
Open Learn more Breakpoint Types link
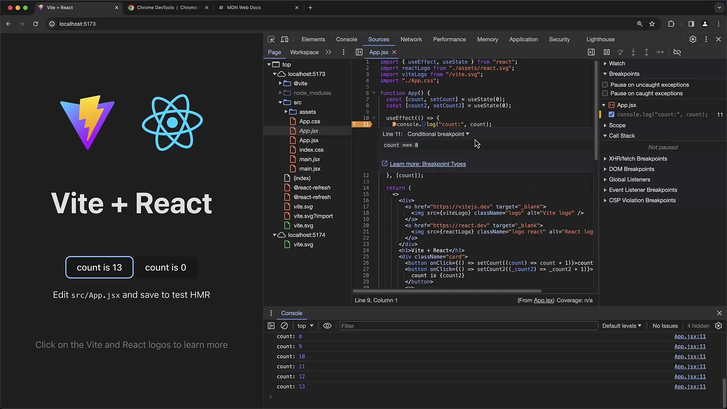point(427,163)
